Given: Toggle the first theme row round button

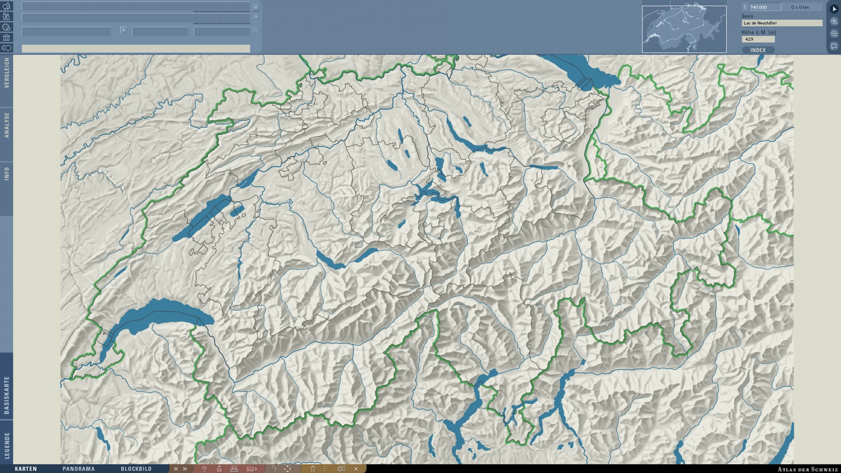Looking at the screenshot, I should click(x=256, y=7).
